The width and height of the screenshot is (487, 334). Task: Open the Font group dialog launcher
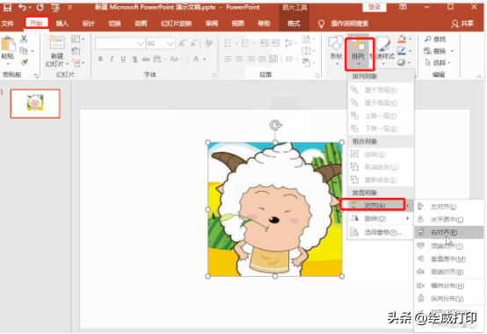(x=214, y=76)
